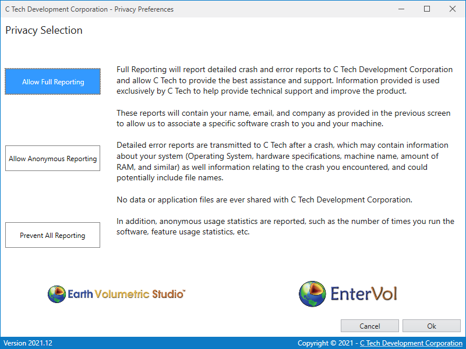Cancel the privacy preferences dialog
This screenshot has width=466, height=349.
(369, 326)
